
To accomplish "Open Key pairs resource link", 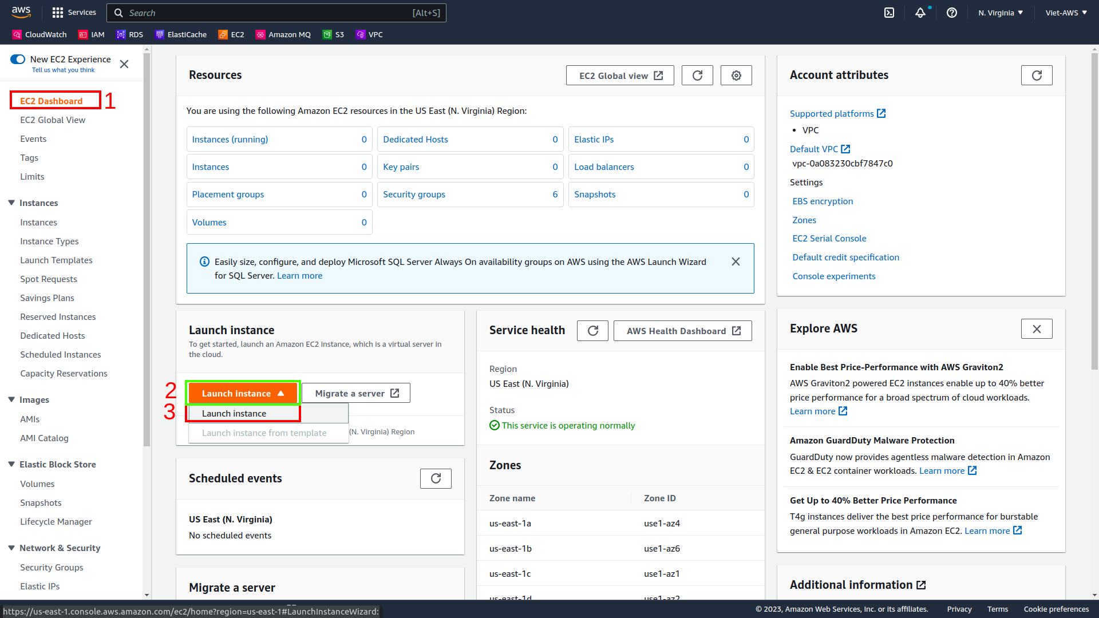I will [x=401, y=167].
